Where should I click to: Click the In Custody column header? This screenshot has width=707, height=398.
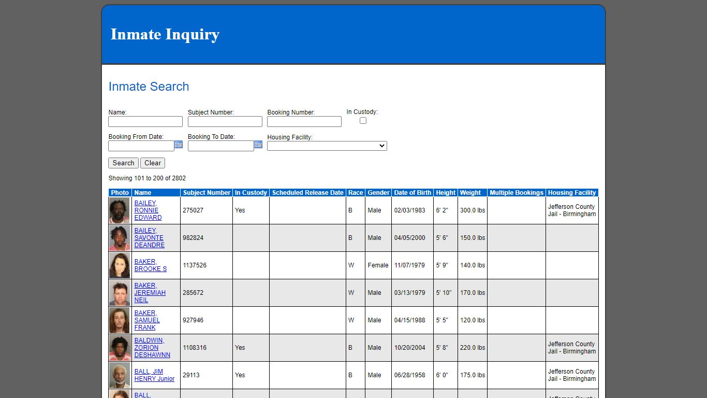tap(251, 193)
